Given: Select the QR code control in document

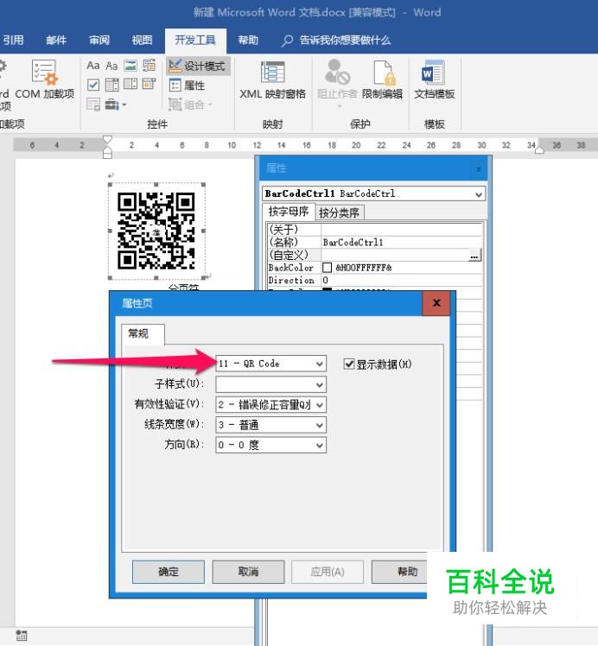Looking at the screenshot, I should point(156,231).
